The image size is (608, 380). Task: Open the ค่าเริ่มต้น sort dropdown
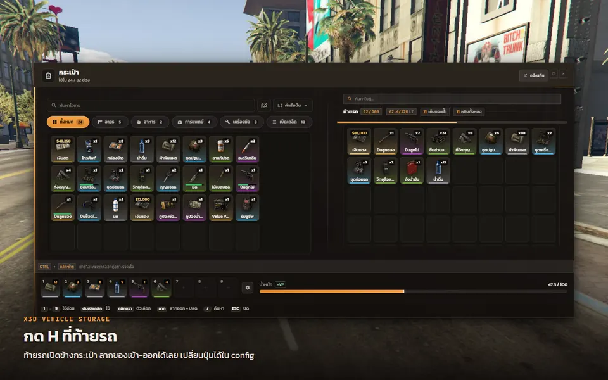[293, 106]
